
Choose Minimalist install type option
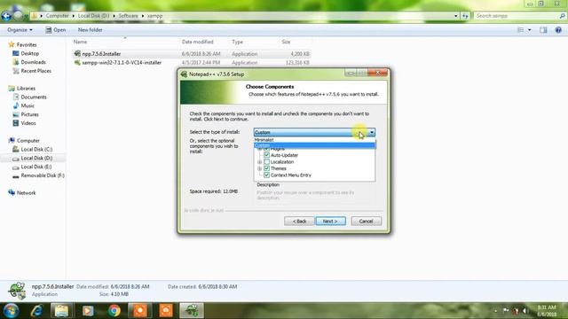click(x=314, y=140)
